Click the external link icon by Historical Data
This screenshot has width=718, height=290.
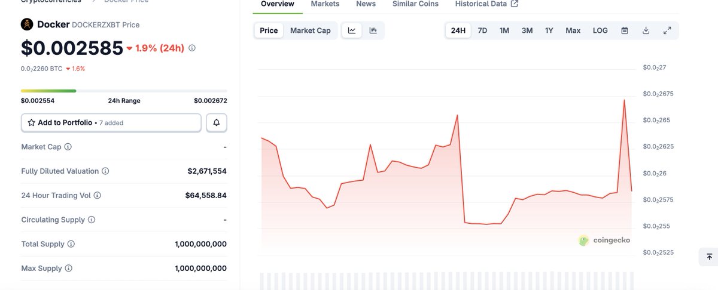(515, 4)
